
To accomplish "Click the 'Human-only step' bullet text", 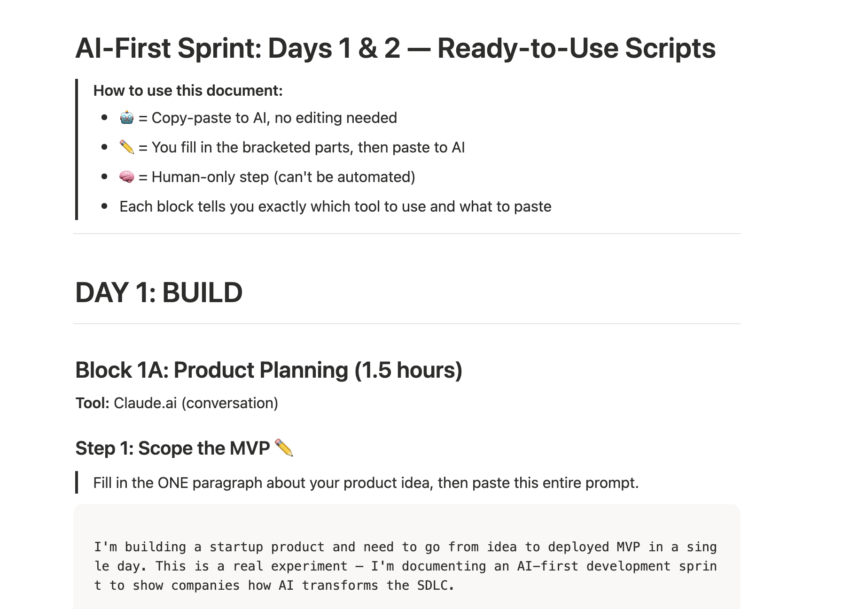I will 283,177.
